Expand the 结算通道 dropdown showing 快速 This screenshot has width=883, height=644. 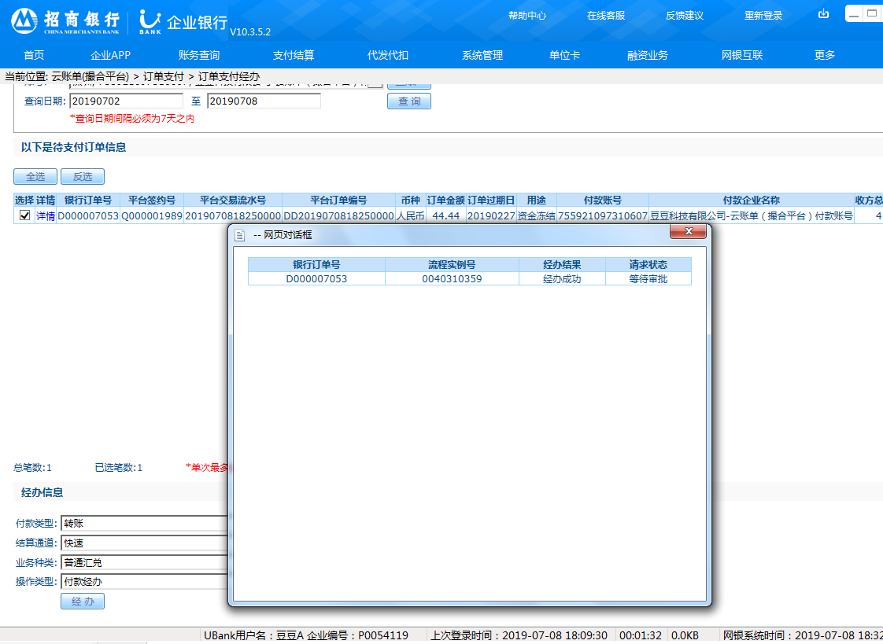tap(144, 543)
